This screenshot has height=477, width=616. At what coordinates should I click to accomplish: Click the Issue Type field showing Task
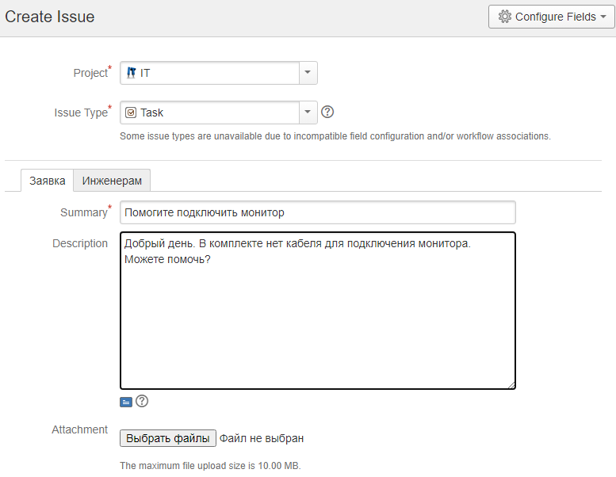(x=210, y=113)
